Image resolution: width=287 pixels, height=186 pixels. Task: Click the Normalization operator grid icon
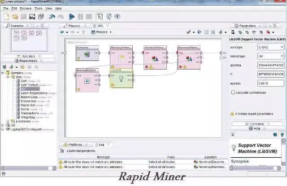pyautogui.click(x=87, y=81)
